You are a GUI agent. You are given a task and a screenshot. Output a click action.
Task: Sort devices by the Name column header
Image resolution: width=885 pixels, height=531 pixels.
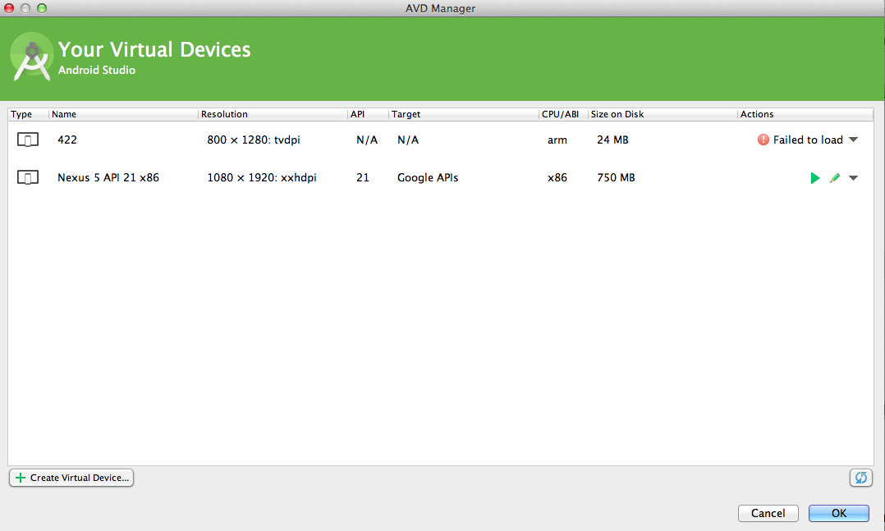pyautogui.click(x=64, y=114)
